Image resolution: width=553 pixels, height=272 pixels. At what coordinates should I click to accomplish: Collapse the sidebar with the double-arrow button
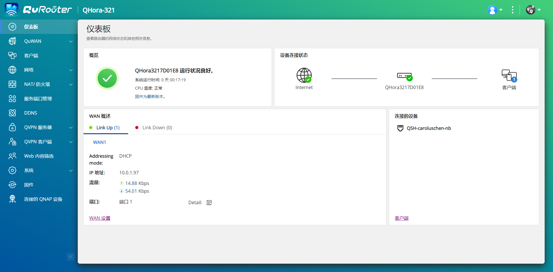(71, 256)
